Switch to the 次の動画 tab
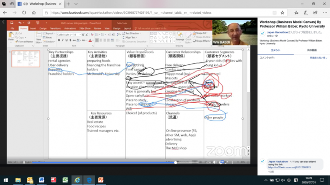 click(312, 50)
